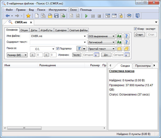This screenshot has height=138, width=161.
Task: Click the Favorites star icon in toolbar
Action: [x=28, y=16]
